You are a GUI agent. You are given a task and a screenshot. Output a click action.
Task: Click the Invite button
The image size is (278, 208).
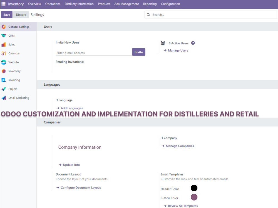click(x=139, y=52)
